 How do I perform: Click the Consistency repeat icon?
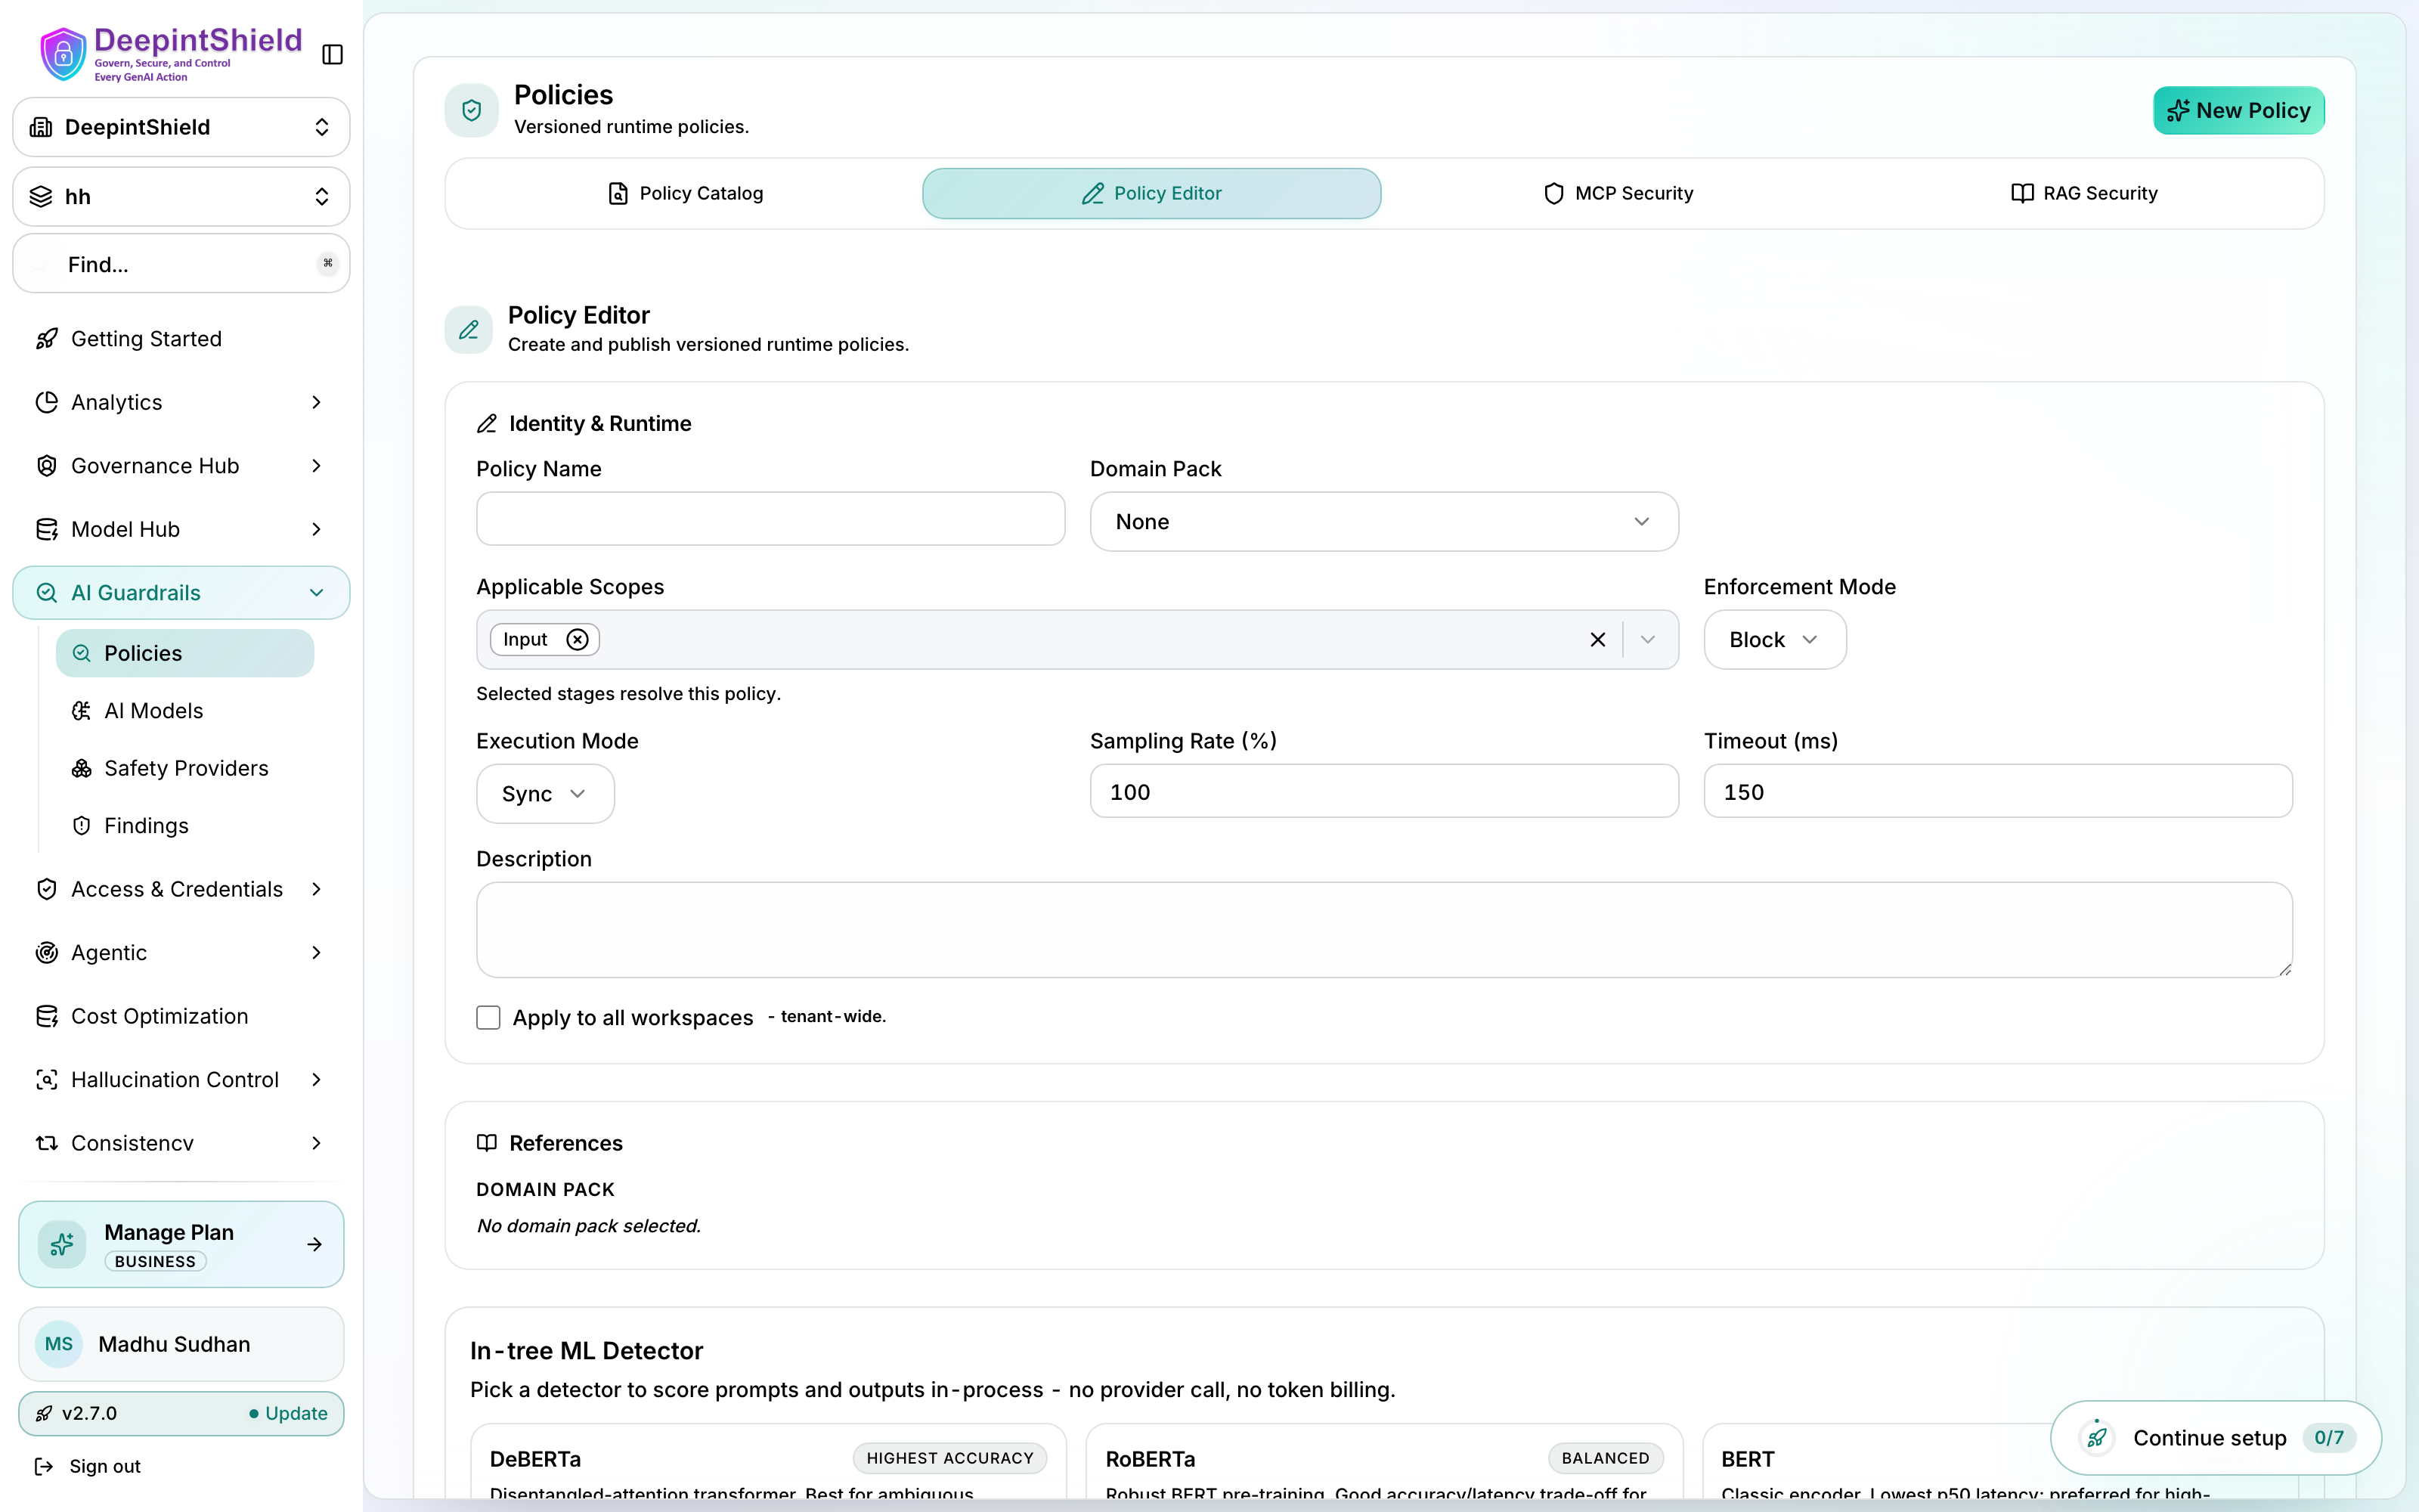click(x=47, y=1143)
